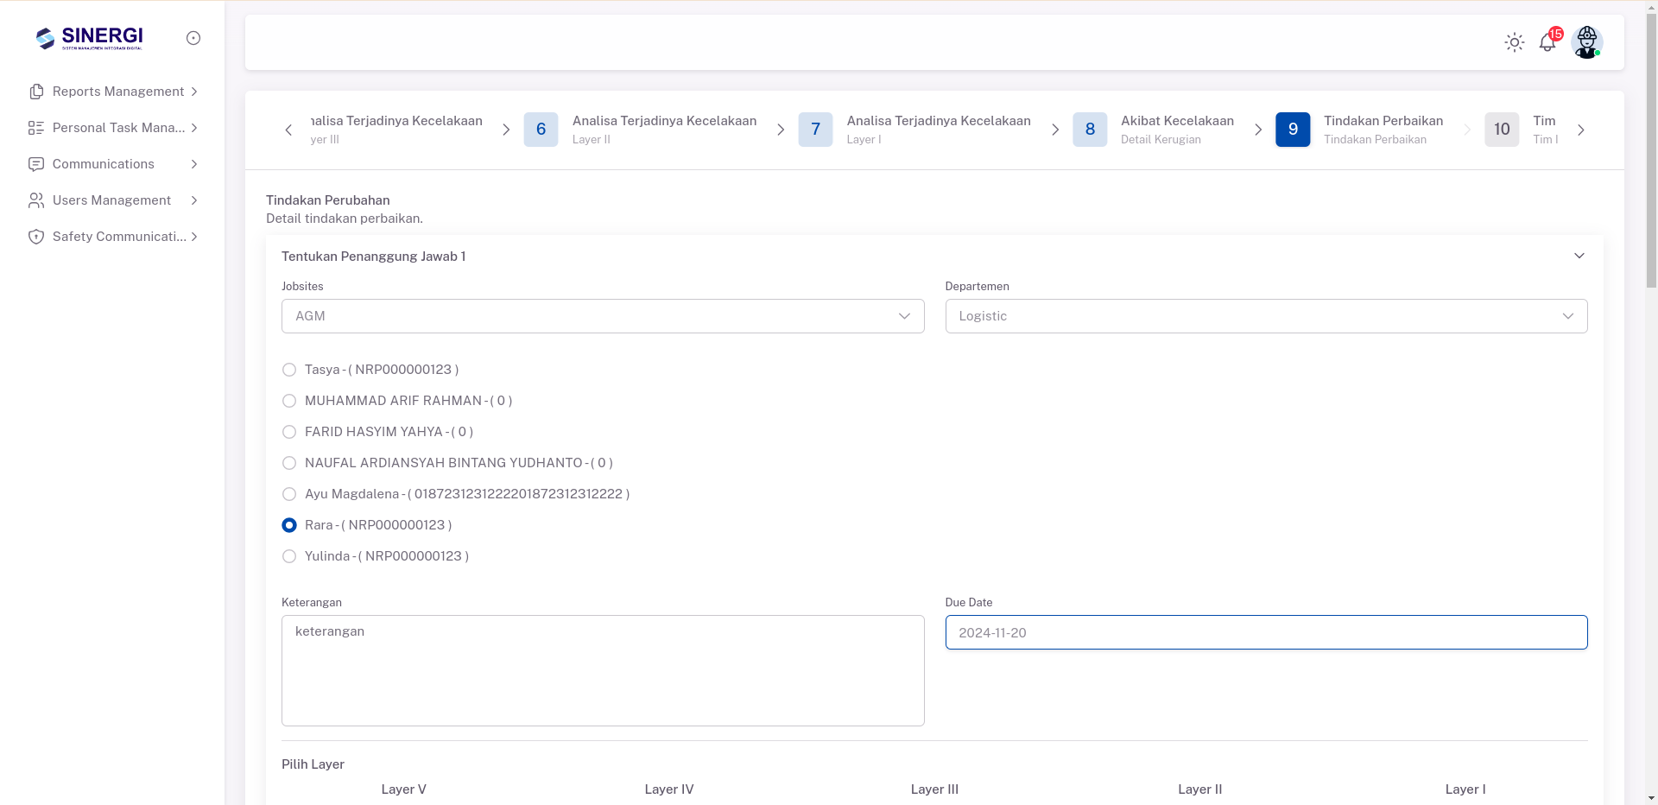This screenshot has width=1658, height=805.
Task: Click the Layer IV label
Action: click(x=669, y=789)
